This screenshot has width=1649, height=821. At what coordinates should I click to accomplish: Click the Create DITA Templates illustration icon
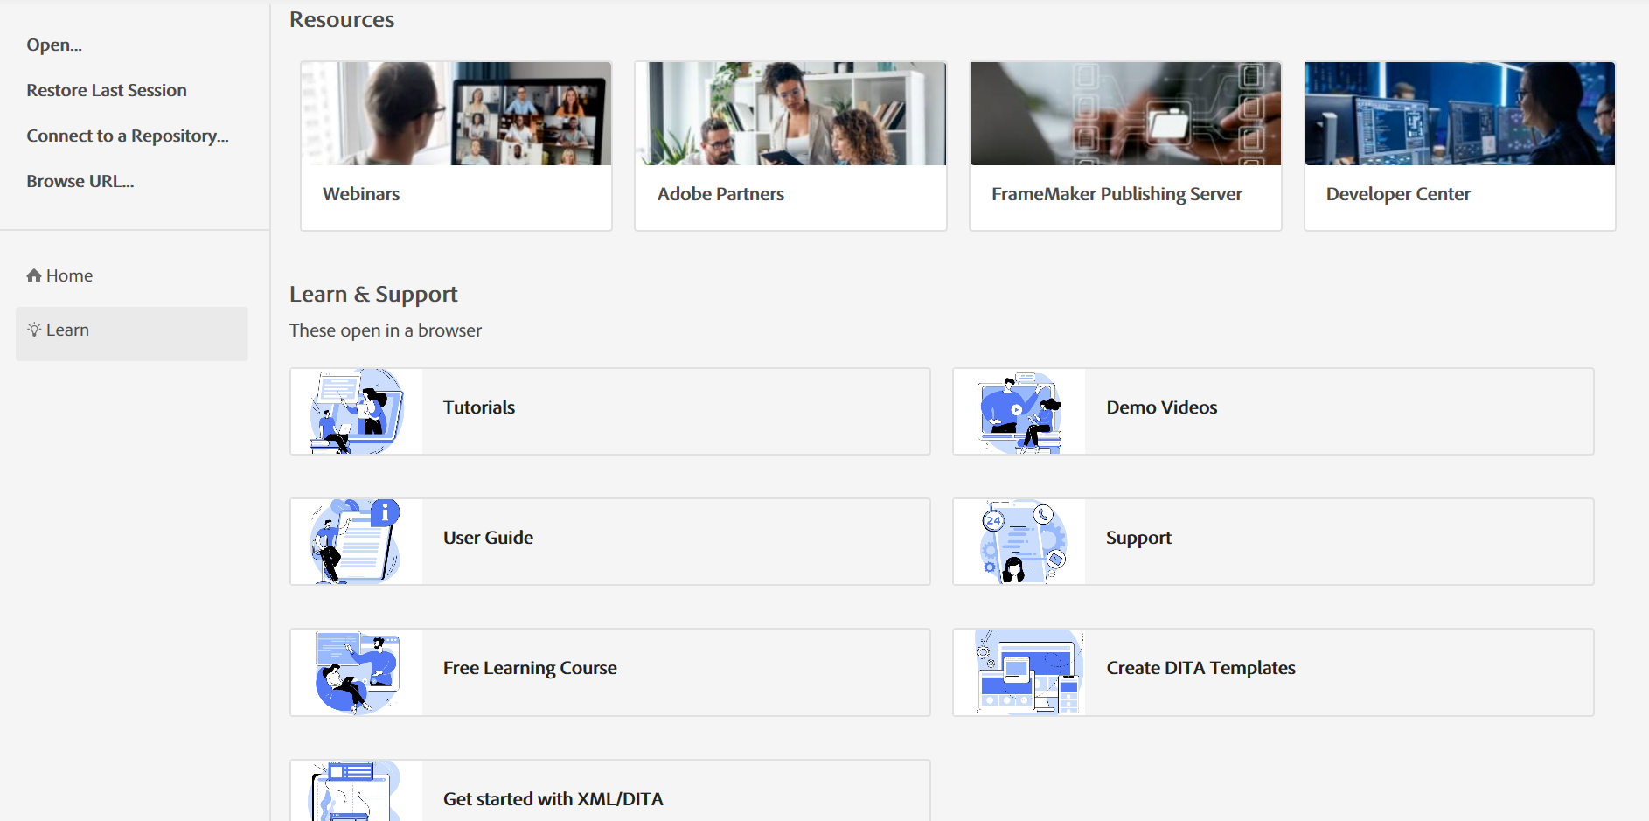tap(1019, 671)
